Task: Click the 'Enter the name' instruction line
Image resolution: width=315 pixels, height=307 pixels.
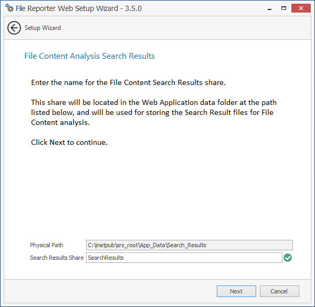Action: pos(128,83)
